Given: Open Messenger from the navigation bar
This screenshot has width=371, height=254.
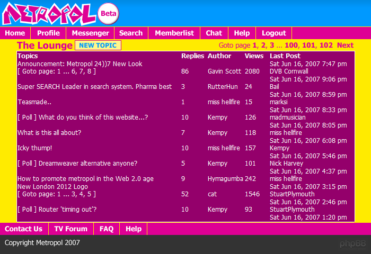Looking at the screenshot, I should (91, 33).
